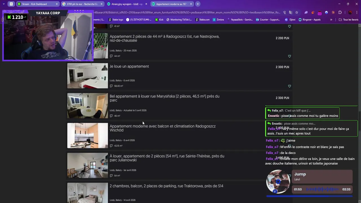Switch to the 'Stream - Kick Dashboard' tab

pyautogui.click(x=38, y=4)
